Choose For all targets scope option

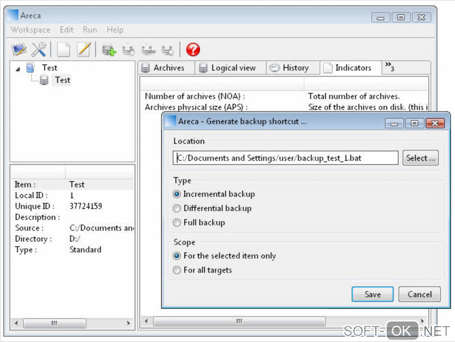[x=177, y=270]
